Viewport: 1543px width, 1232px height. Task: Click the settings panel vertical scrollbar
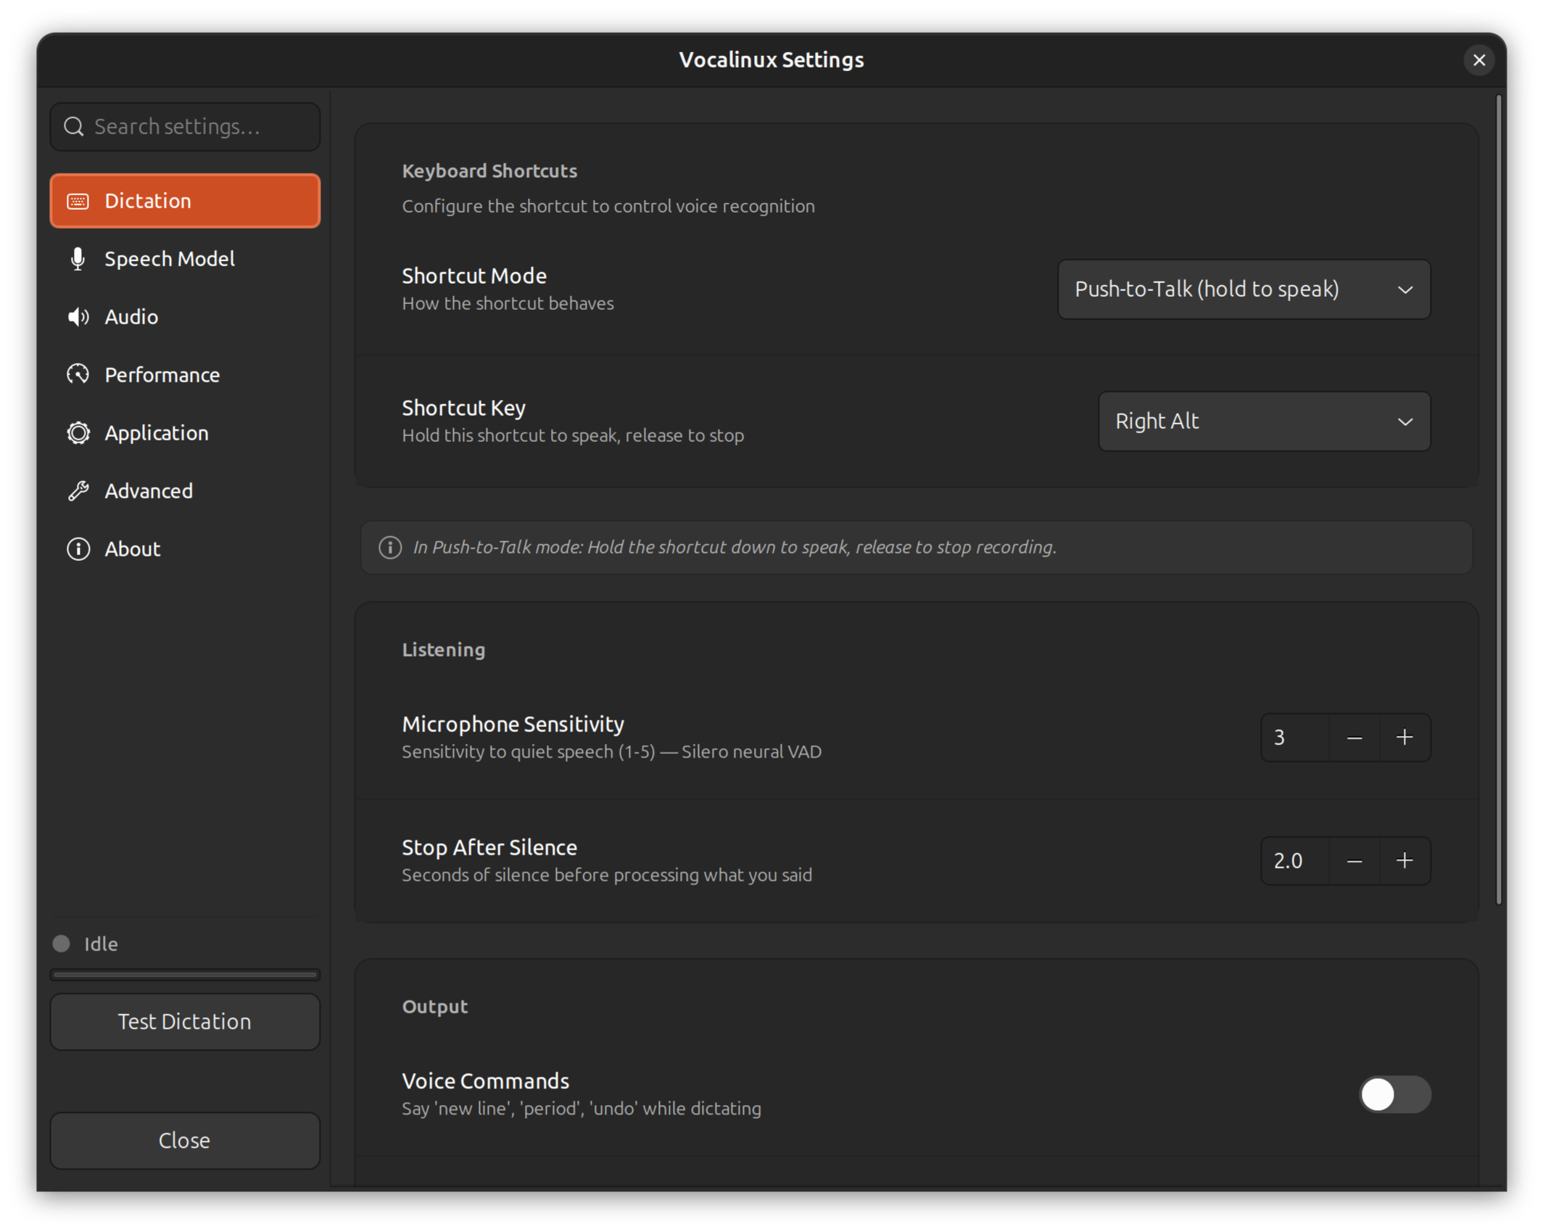click(x=1499, y=499)
